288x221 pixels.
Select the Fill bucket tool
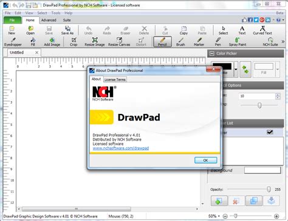click(x=33, y=42)
